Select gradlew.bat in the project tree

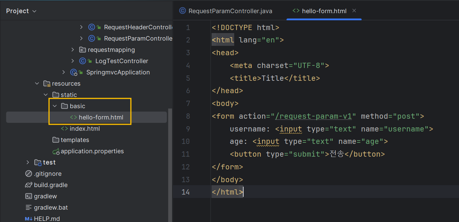point(51,207)
